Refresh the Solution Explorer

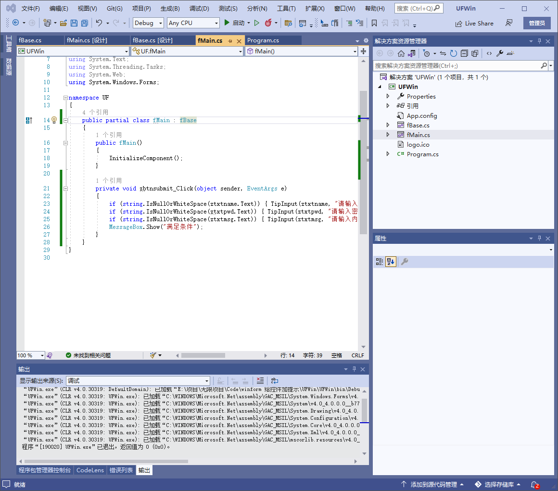[453, 53]
